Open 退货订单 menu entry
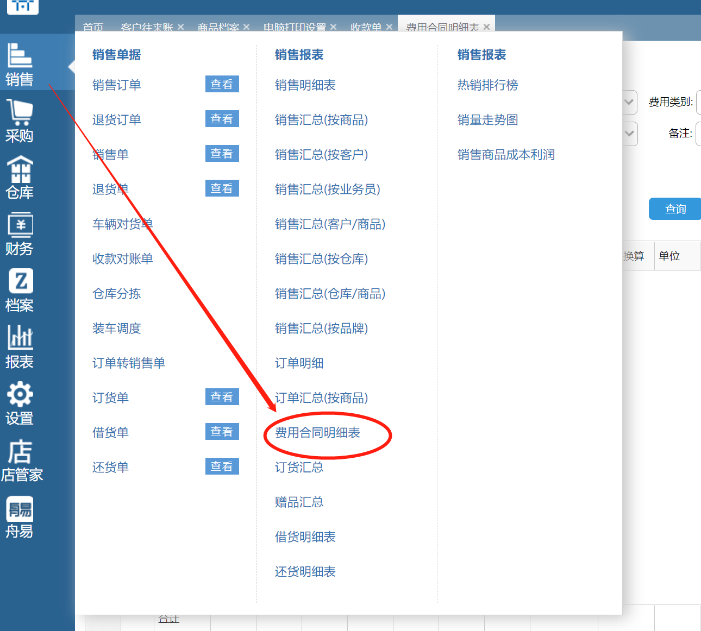701x631 pixels. [x=117, y=120]
